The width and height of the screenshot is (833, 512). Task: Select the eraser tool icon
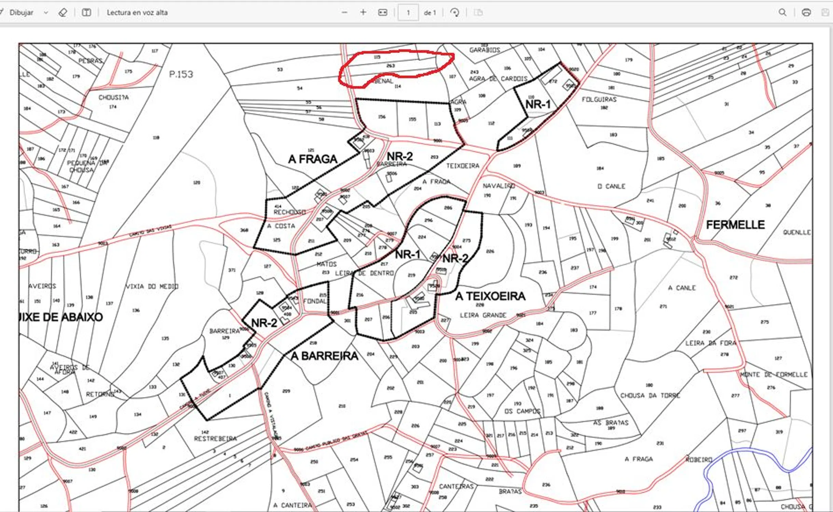[63, 13]
